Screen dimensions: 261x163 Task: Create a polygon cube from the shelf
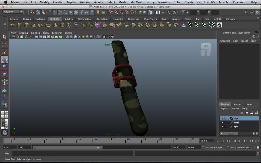[20, 25]
